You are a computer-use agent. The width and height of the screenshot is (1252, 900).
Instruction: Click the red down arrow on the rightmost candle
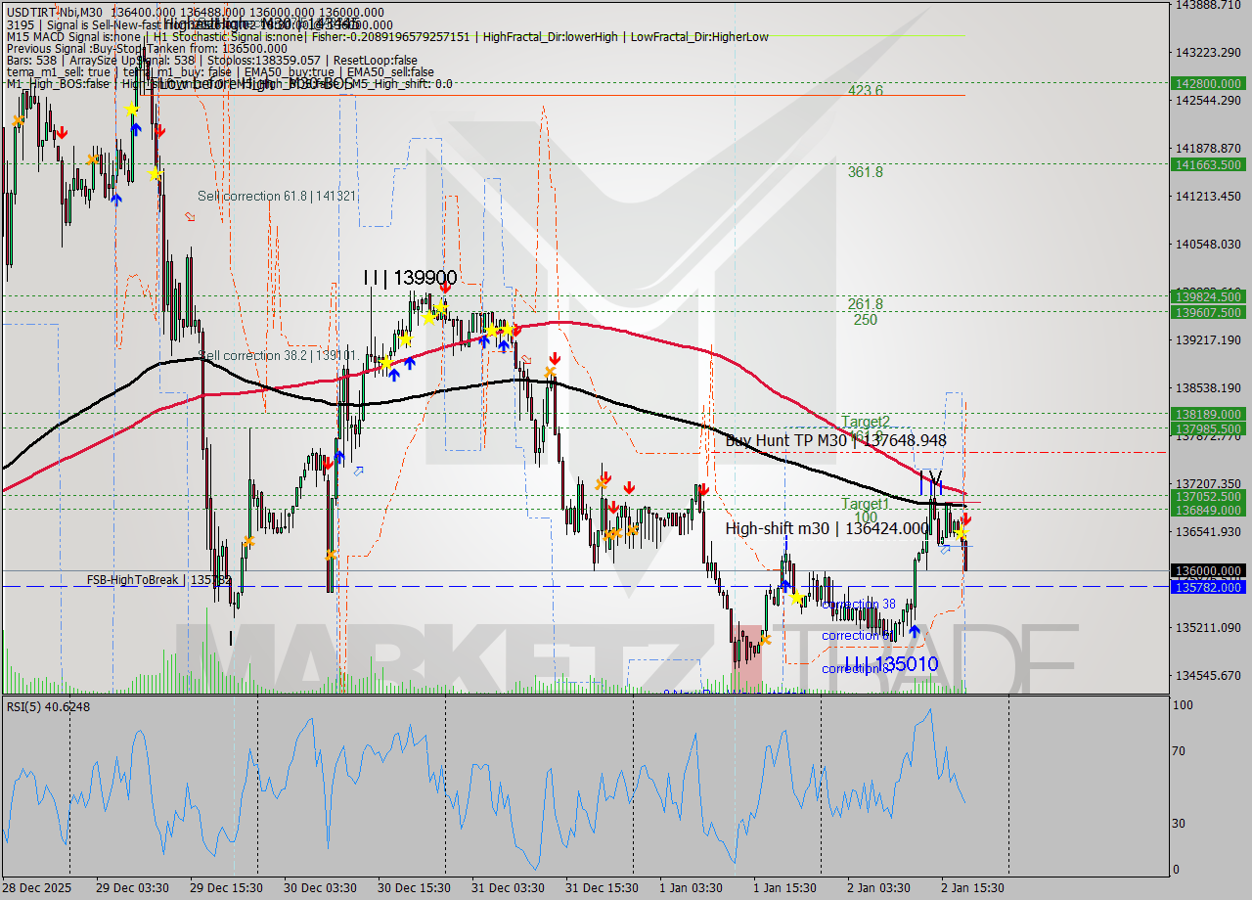point(966,518)
